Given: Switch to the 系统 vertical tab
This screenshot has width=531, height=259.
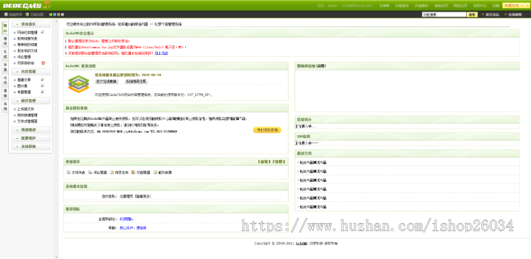Looking at the screenshot, I should tap(5, 106).
